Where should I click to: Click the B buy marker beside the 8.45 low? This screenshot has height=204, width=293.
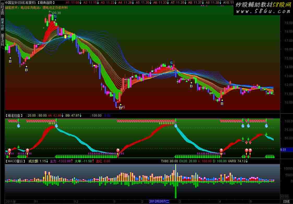[x=120, y=108]
